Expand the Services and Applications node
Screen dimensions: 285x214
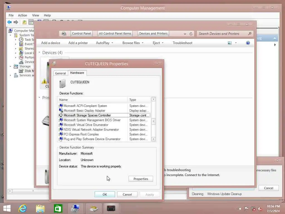tap(10, 75)
